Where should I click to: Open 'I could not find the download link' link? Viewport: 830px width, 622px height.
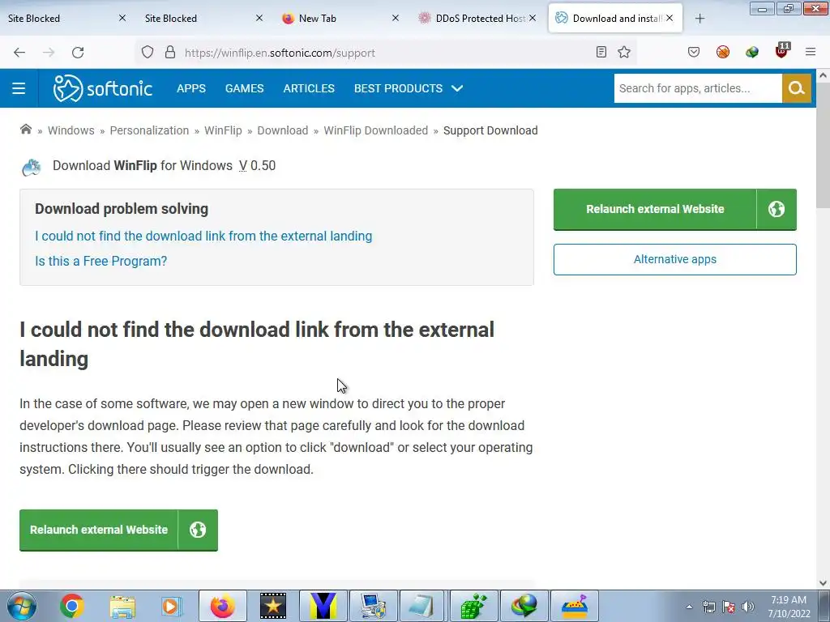(x=203, y=236)
